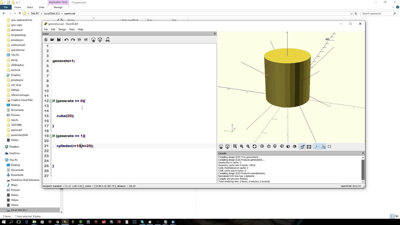
Task: Select Creative Cloud Files in sidebar
Action: [x=22, y=100]
